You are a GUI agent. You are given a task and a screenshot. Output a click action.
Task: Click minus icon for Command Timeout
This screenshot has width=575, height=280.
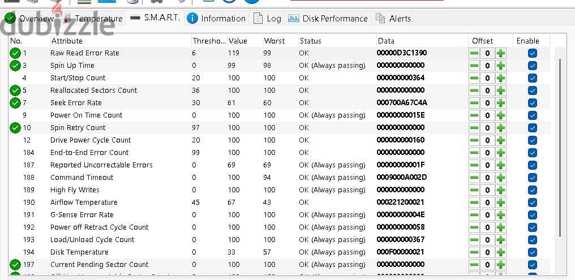pos(474,178)
